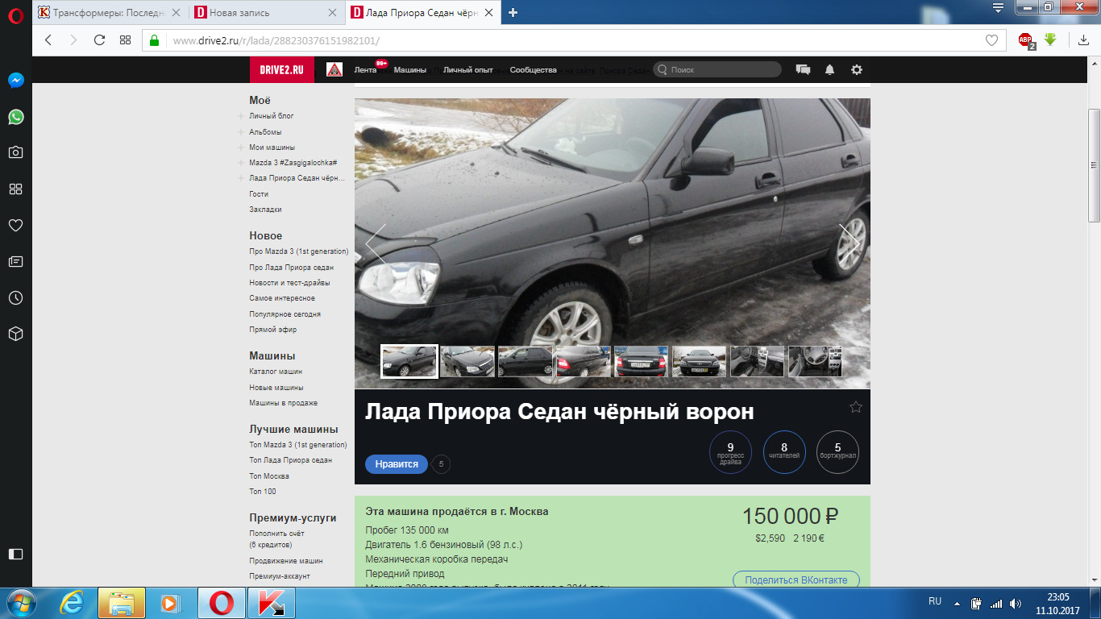Expand Личный блог plus sign

point(241,116)
